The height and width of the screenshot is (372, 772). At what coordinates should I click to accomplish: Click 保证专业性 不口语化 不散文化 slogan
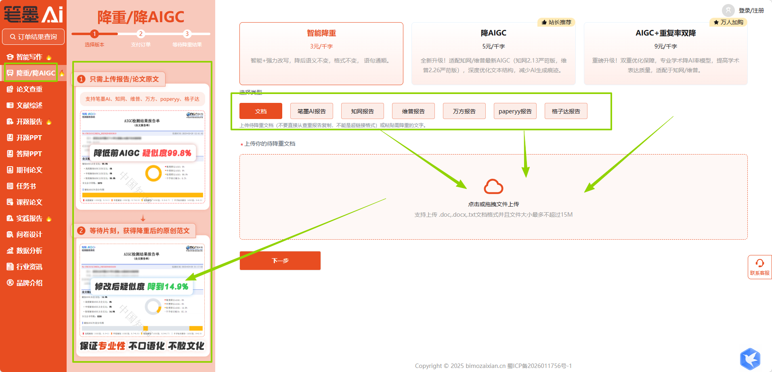142,346
